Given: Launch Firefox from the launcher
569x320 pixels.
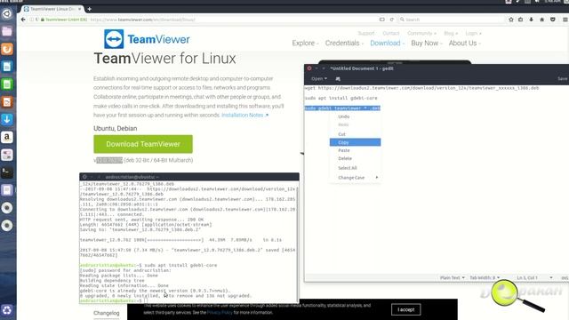Looking at the screenshot, I should point(7,49).
